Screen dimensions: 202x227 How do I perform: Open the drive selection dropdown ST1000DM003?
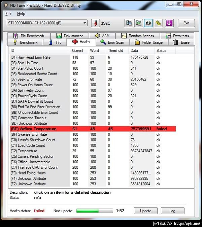click(47, 23)
